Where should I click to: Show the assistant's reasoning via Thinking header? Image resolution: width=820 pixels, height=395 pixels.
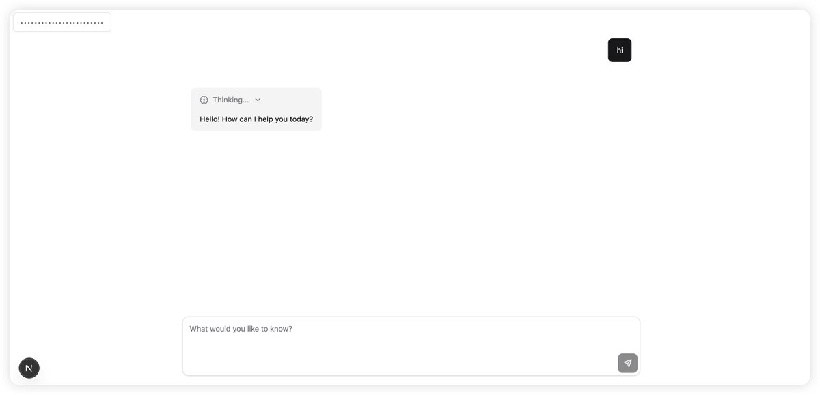coord(230,100)
